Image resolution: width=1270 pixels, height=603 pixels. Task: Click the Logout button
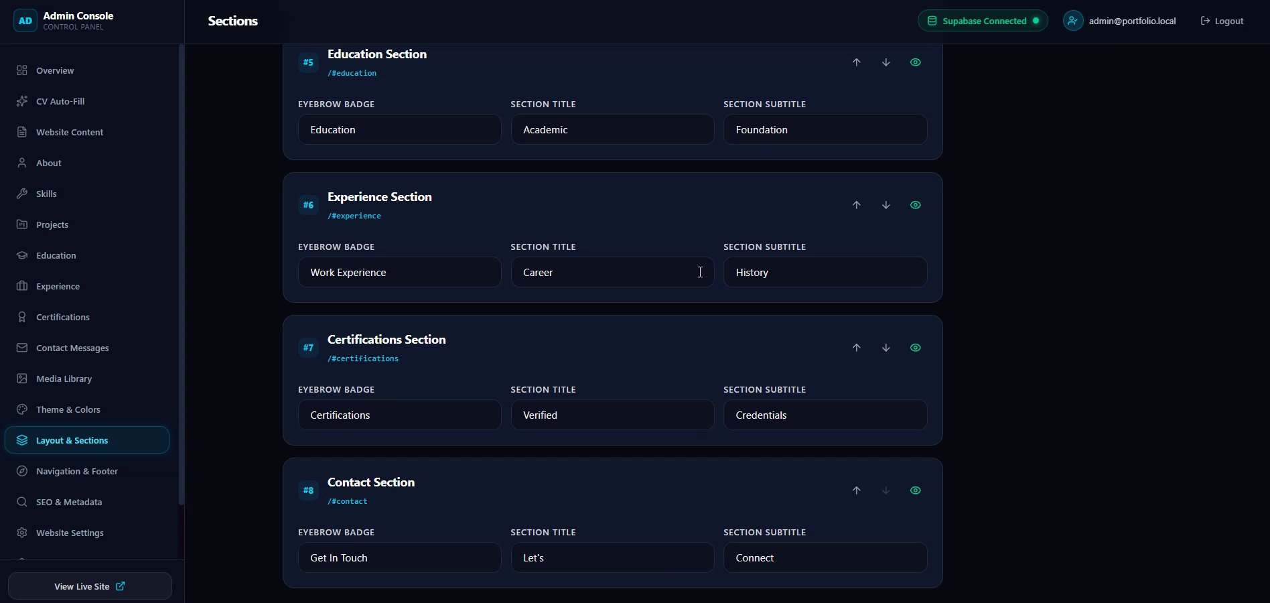pyautogui.click(x=1222, y=21)
